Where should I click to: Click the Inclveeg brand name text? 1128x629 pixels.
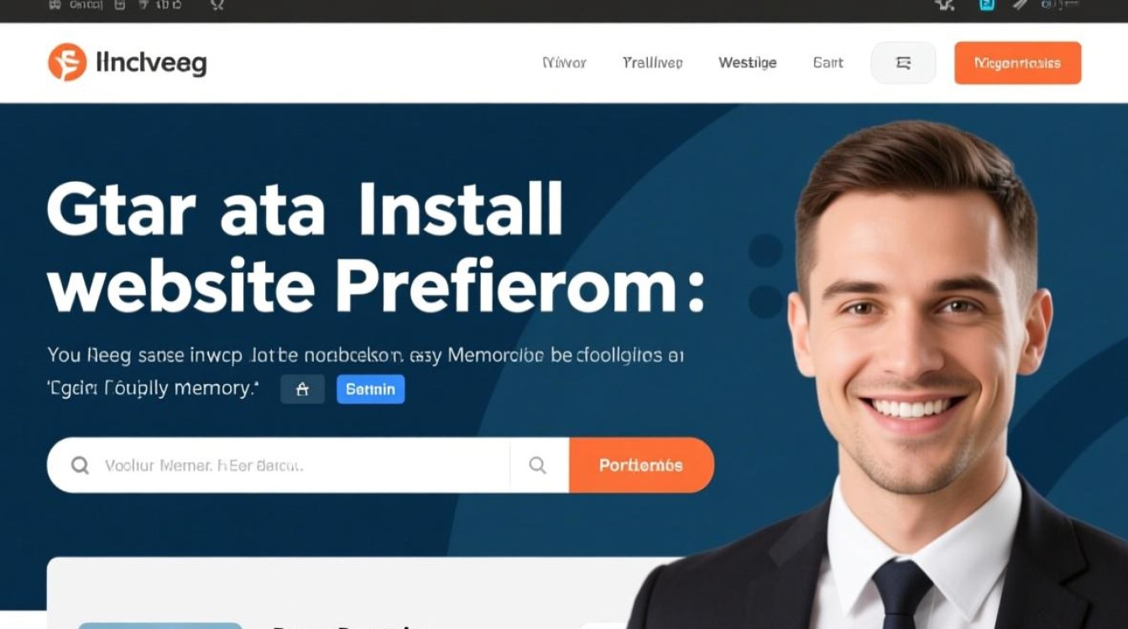point(151,63)
